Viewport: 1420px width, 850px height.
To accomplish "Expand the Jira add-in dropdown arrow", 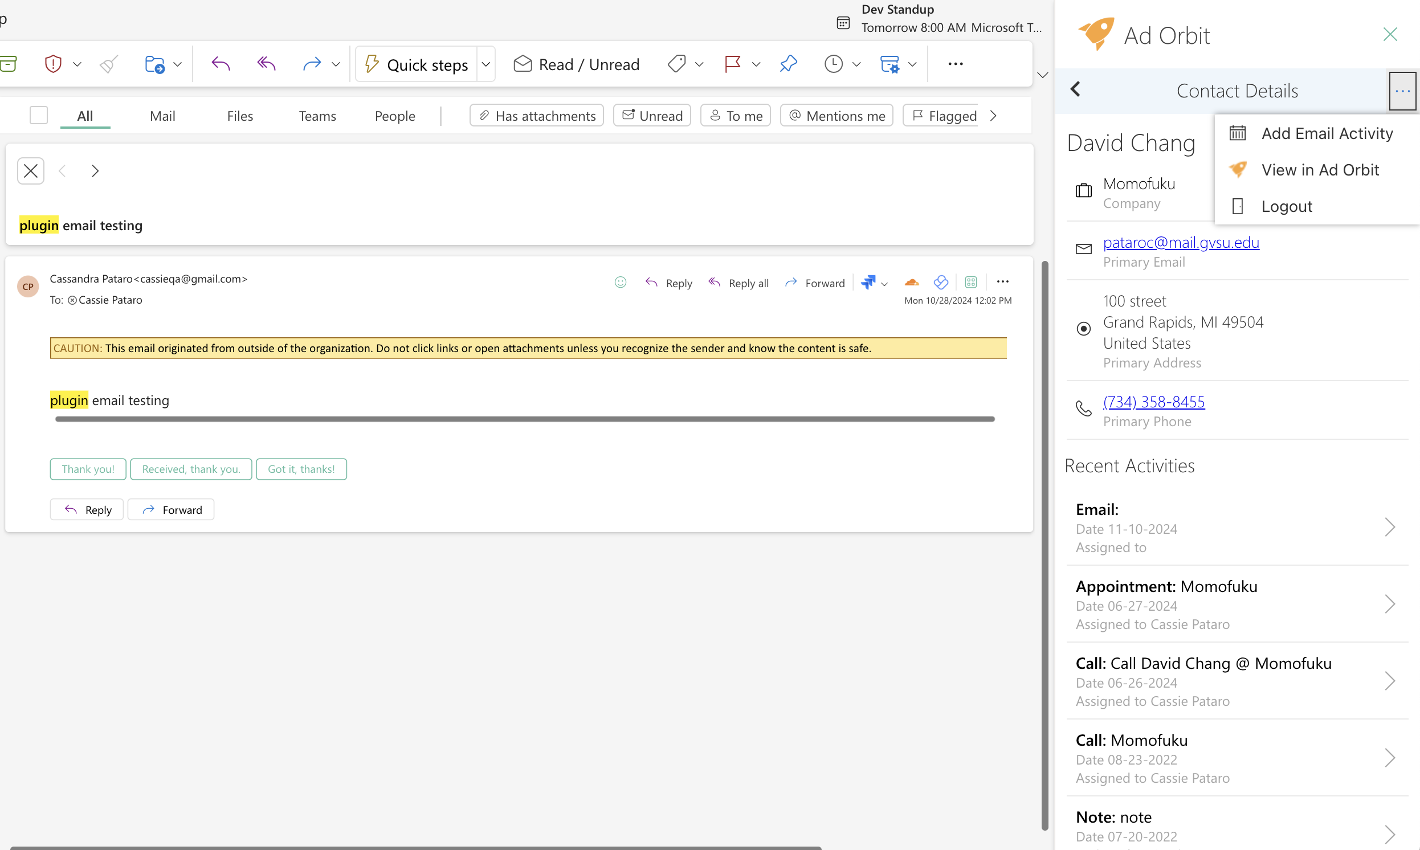I will (884, 284).
